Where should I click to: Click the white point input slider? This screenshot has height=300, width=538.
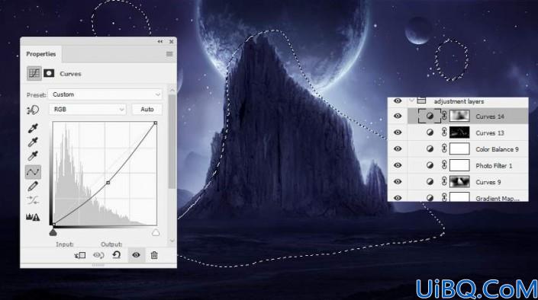(156, 233)
